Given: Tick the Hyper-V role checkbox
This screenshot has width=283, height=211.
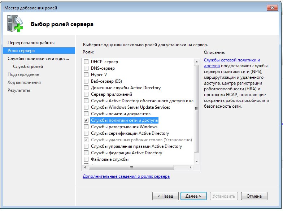Looking at the screenshot, I should (x=86, y=75).
